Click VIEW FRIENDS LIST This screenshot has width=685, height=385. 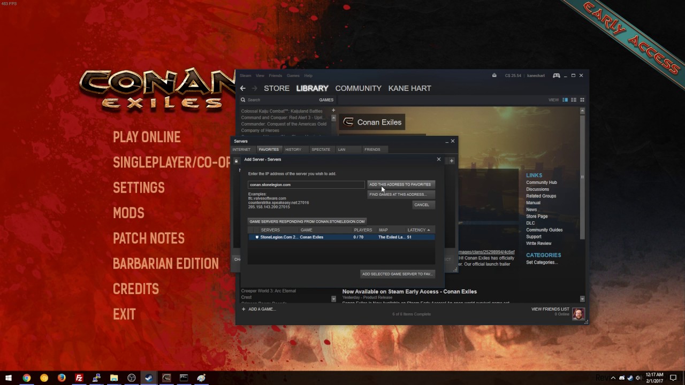(x=550, y=309)
